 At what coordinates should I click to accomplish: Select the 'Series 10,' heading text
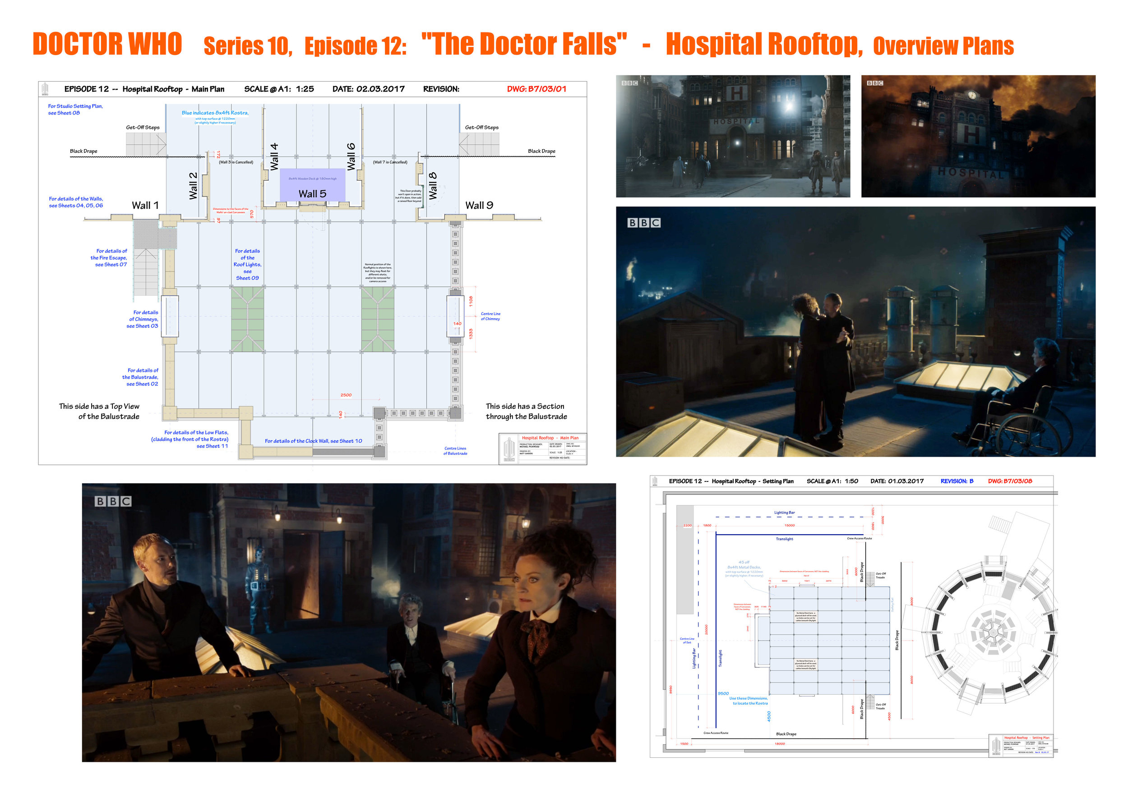click(248, 46)
